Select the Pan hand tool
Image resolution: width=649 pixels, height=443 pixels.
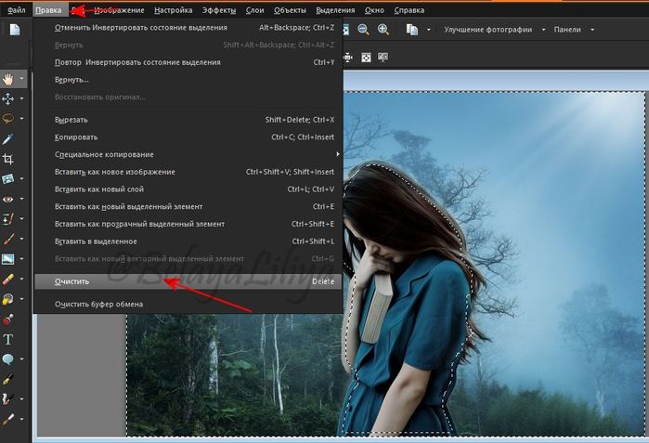(x=8, y=79)
